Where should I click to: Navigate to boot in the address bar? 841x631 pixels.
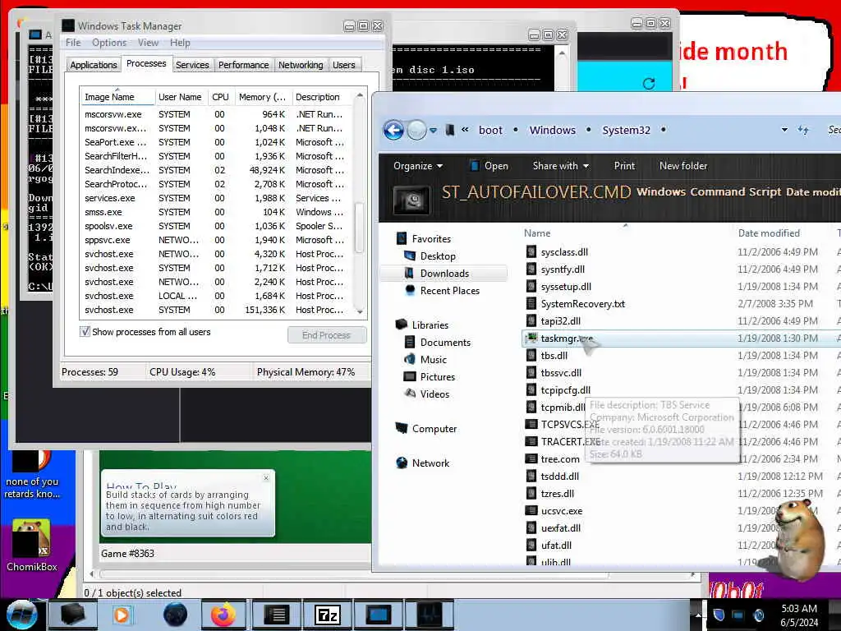[x=490, y=130]
